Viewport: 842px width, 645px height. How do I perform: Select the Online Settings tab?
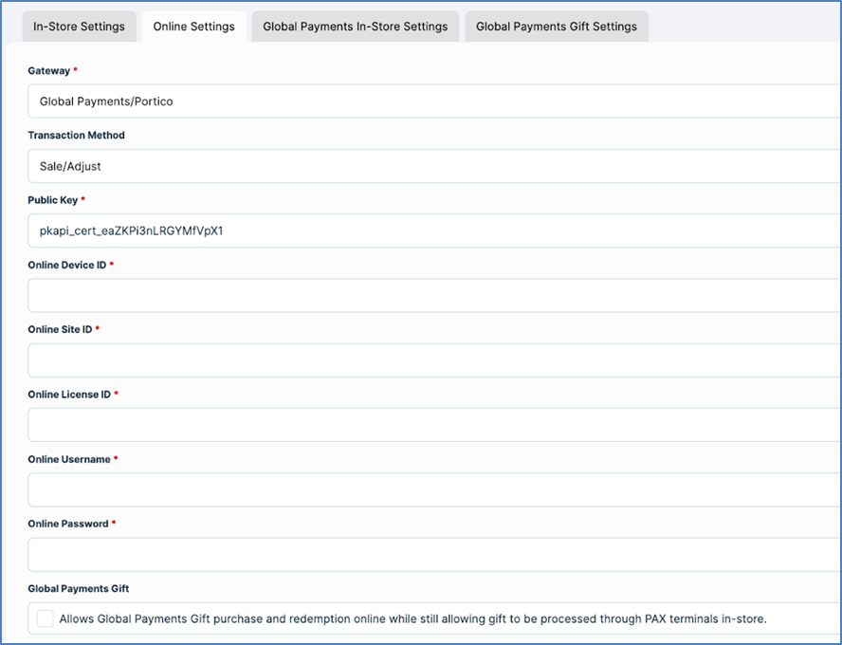[x=193, y=27]
